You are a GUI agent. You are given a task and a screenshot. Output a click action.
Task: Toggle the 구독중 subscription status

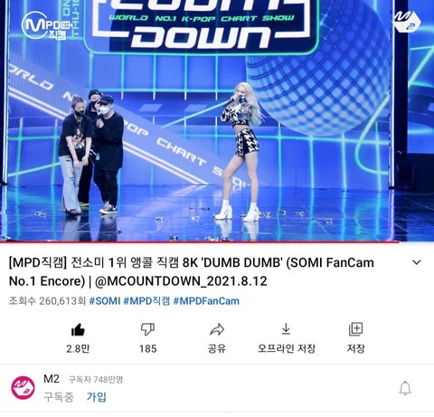pos(59,397)
